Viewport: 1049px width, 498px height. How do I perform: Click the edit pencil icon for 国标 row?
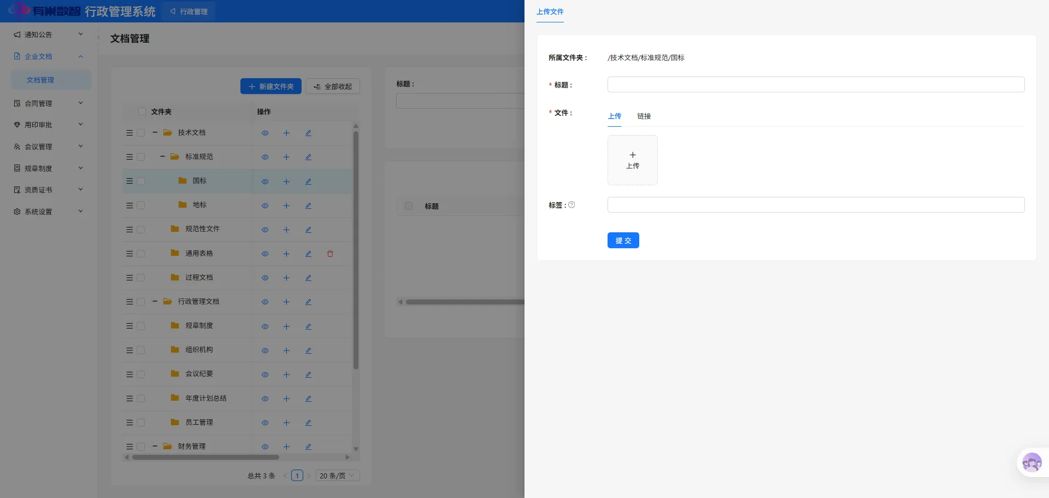308,181
